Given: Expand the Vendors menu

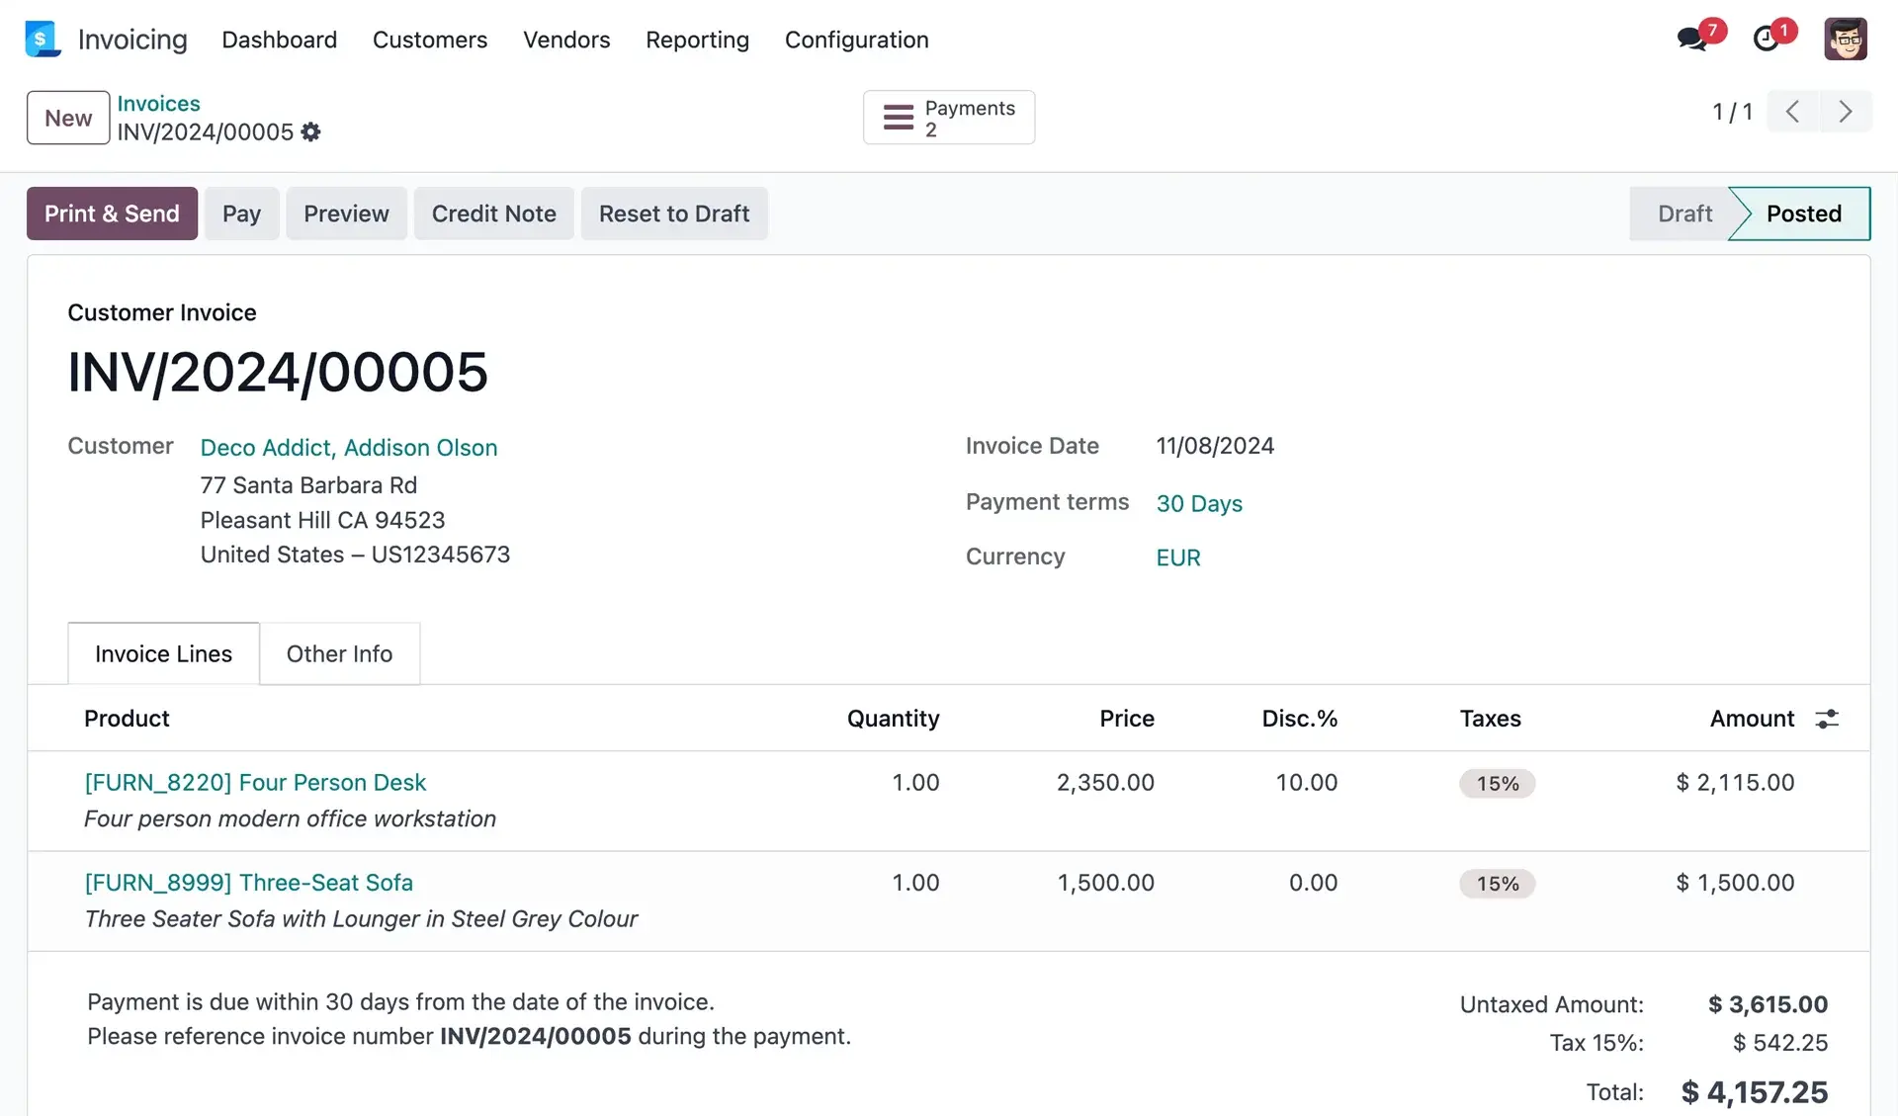Looking at the screenshot, I should coord(566,40).
